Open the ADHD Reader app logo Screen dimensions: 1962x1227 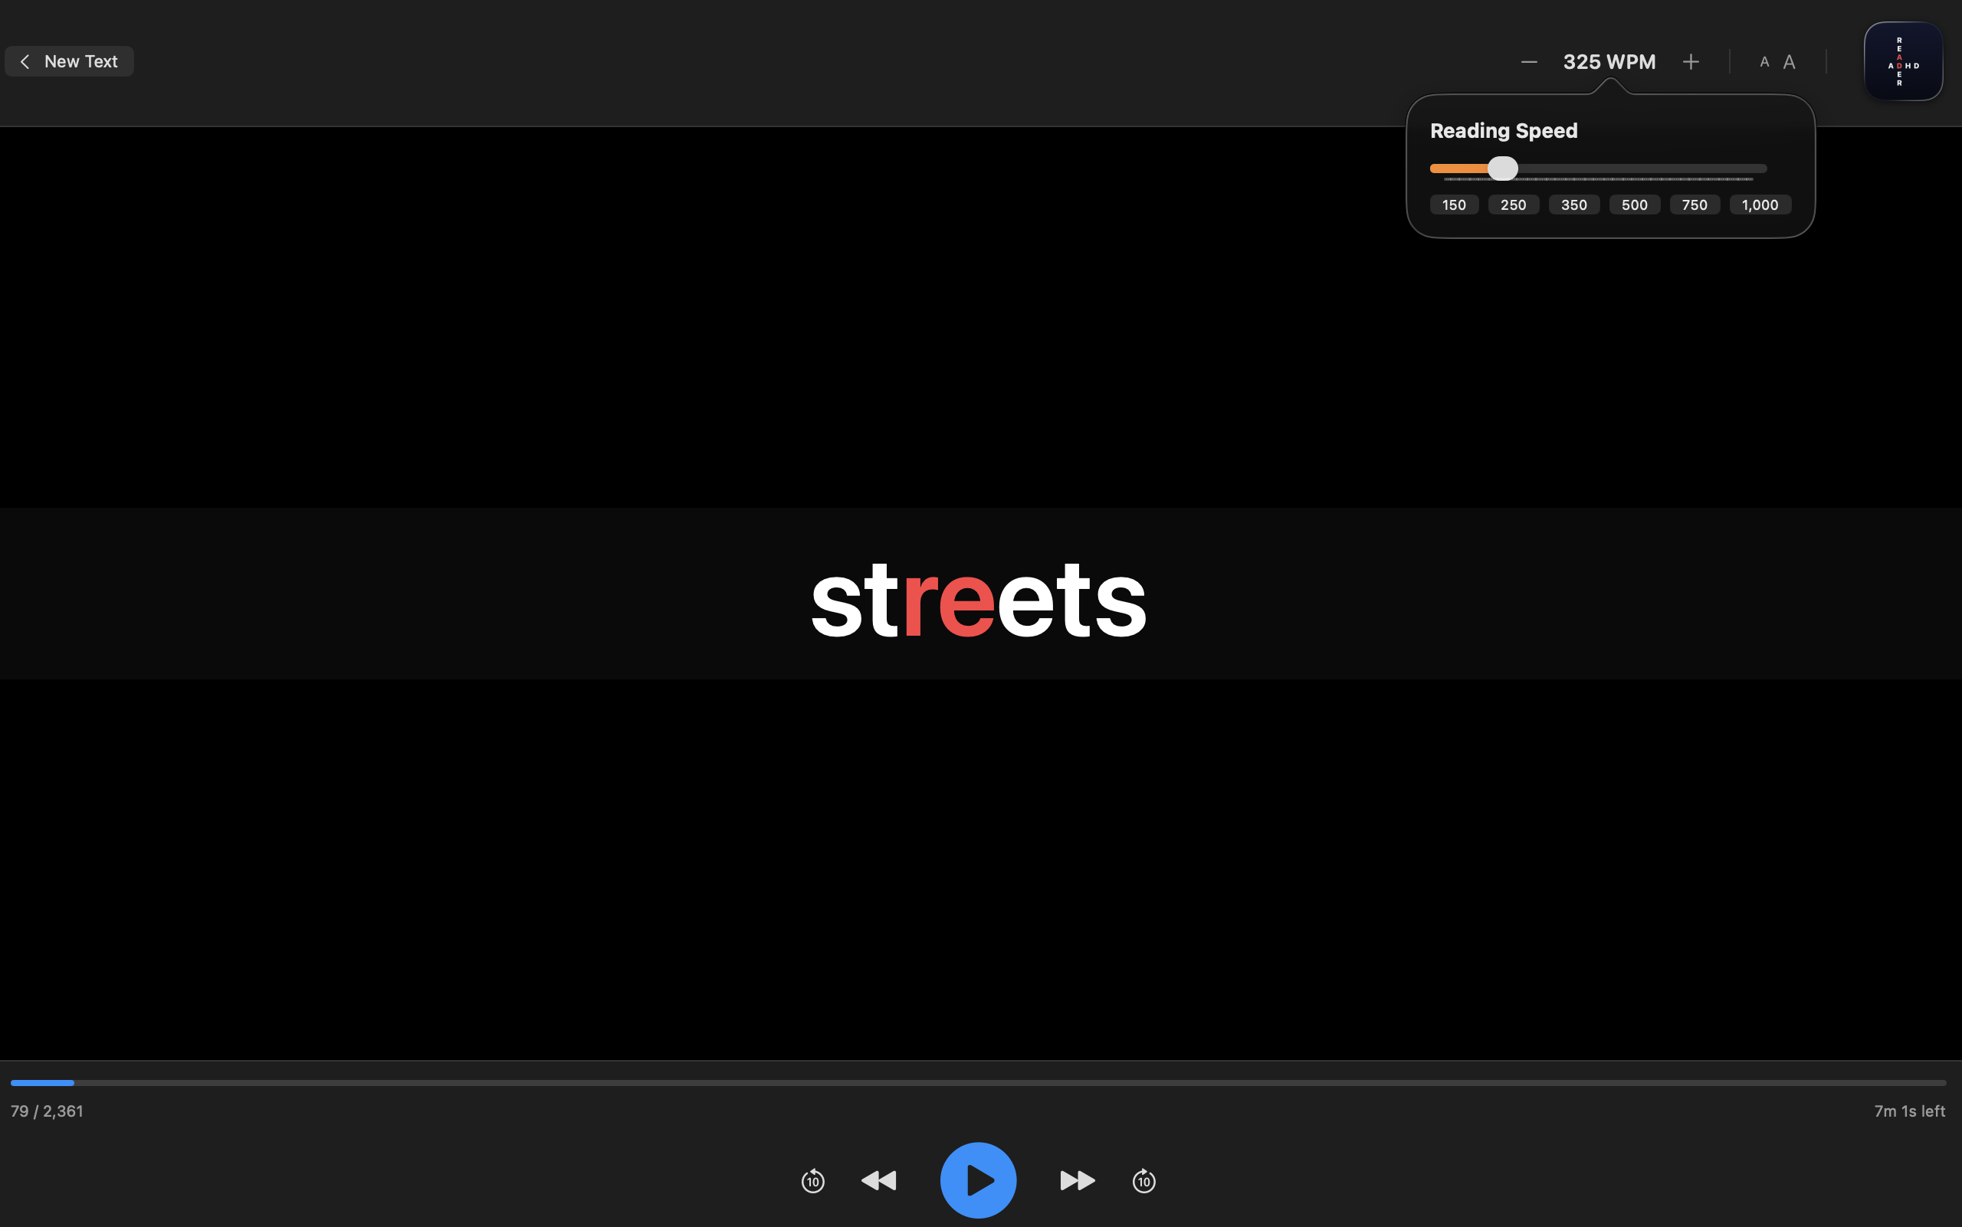(1903, 62)
